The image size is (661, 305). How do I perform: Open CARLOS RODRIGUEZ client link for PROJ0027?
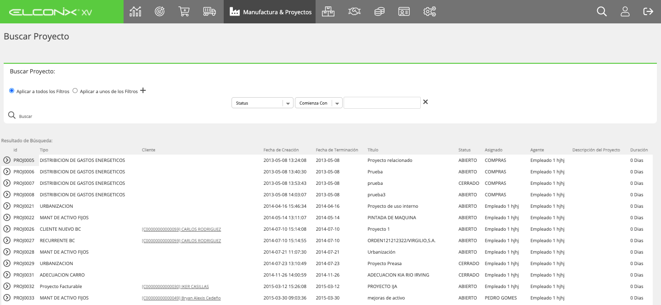point(181,241)
